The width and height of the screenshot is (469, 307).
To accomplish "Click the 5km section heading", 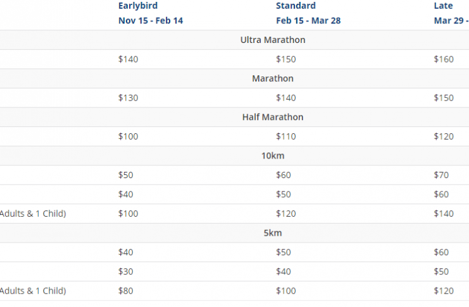I will click(273, 232).
